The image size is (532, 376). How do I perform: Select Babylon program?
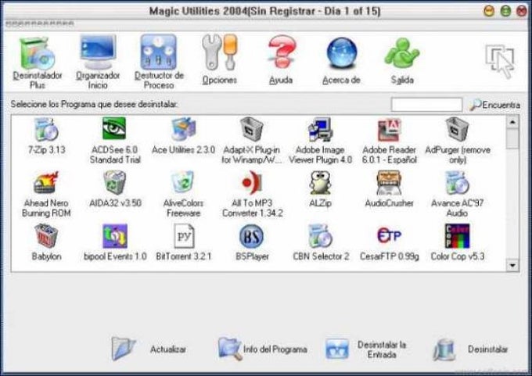46,242
